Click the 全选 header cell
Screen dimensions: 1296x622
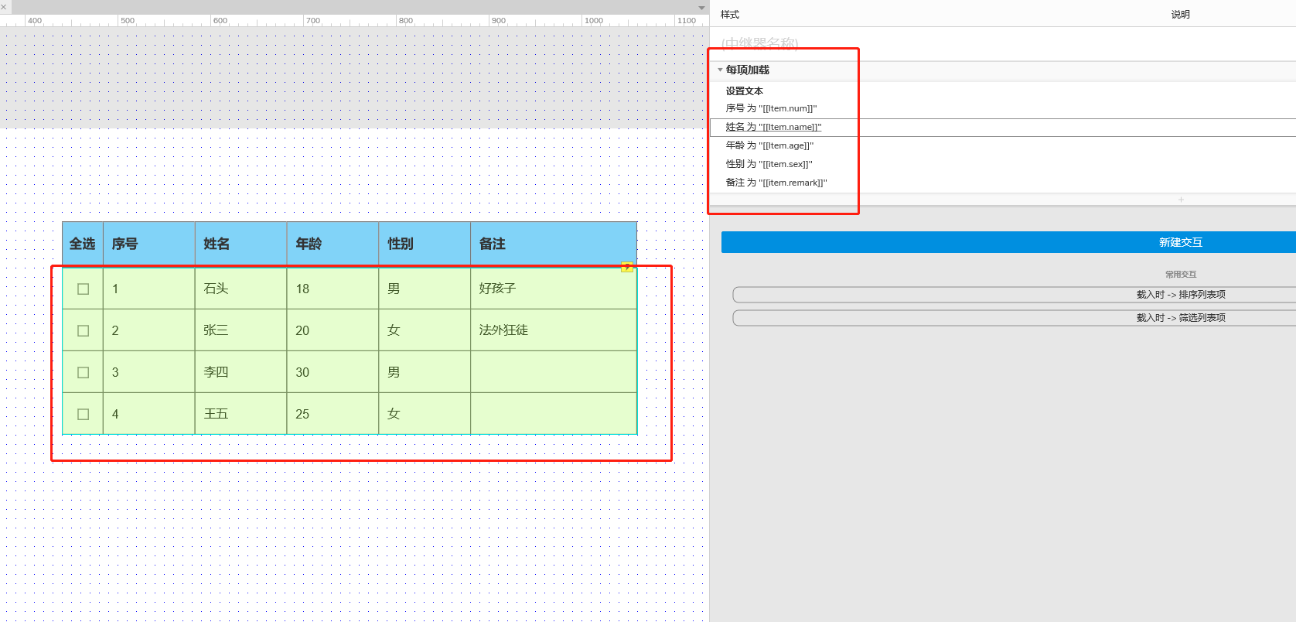point(82,244)
